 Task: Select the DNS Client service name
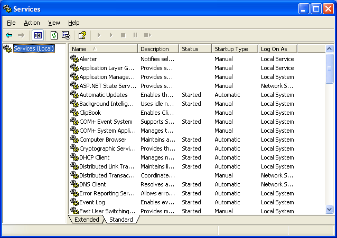(92, 184)
